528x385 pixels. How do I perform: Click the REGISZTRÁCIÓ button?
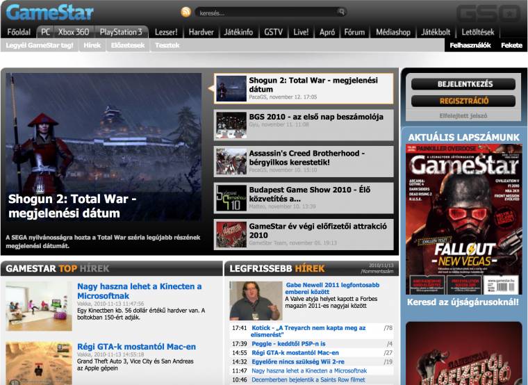(x=463, y=101)
